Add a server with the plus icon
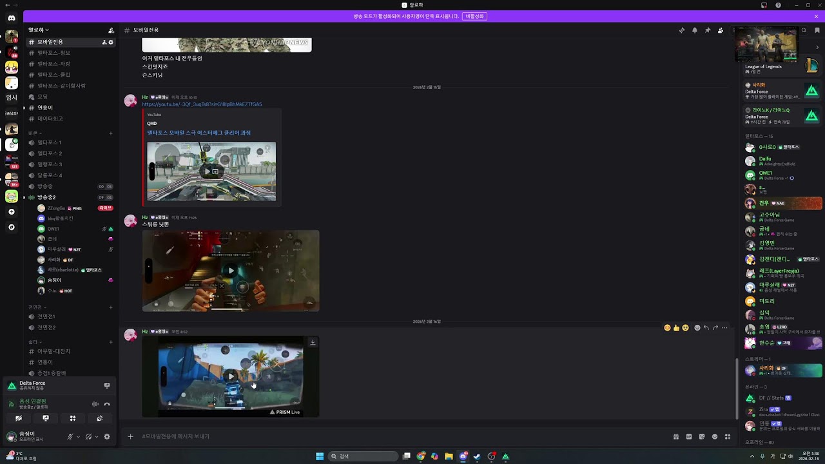825x464 pixels. [11, 212]
